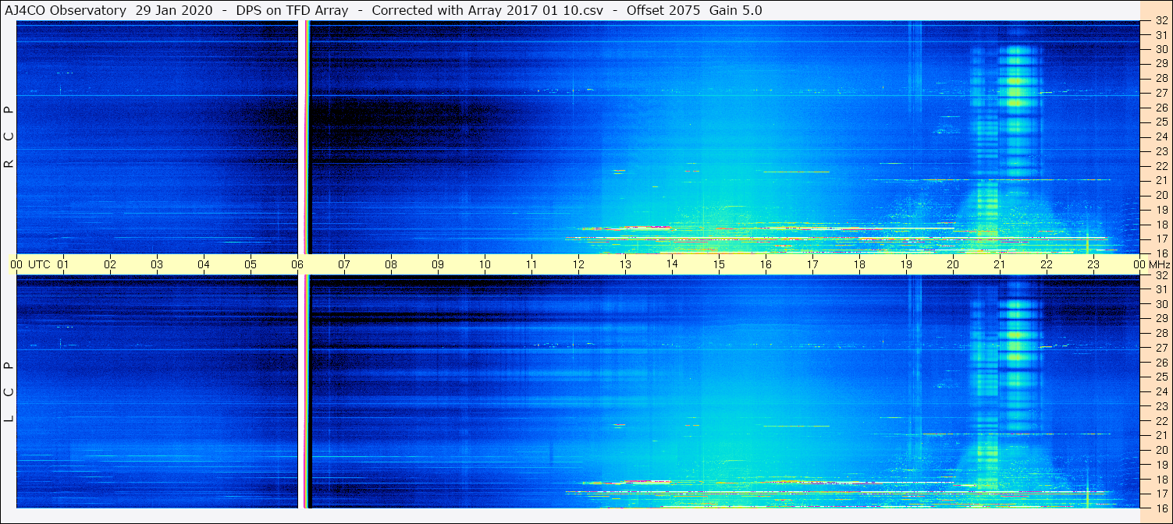Click the 16 frequency label of the LCP panel

1161,507
